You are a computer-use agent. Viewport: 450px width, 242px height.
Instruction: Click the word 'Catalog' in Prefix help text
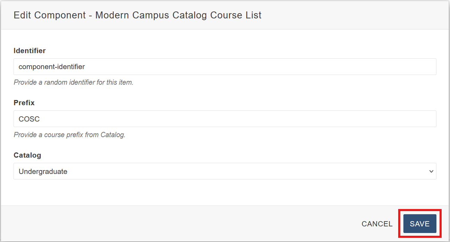tap(112, 135)
